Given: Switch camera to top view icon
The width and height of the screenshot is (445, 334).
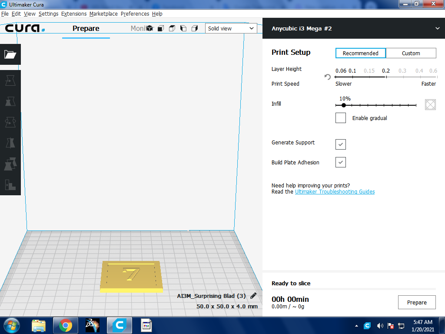Looking at the screenshot, I should [172, 28].
